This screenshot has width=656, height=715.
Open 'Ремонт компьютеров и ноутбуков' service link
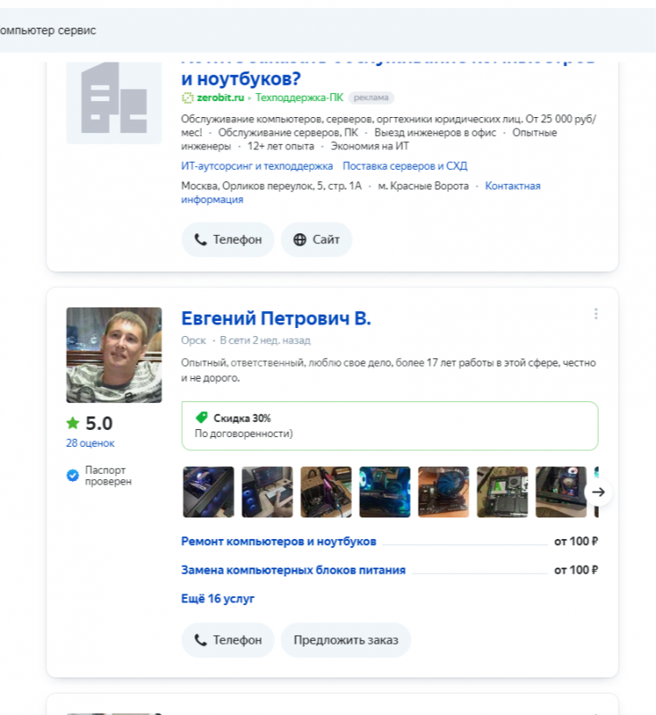278,542
